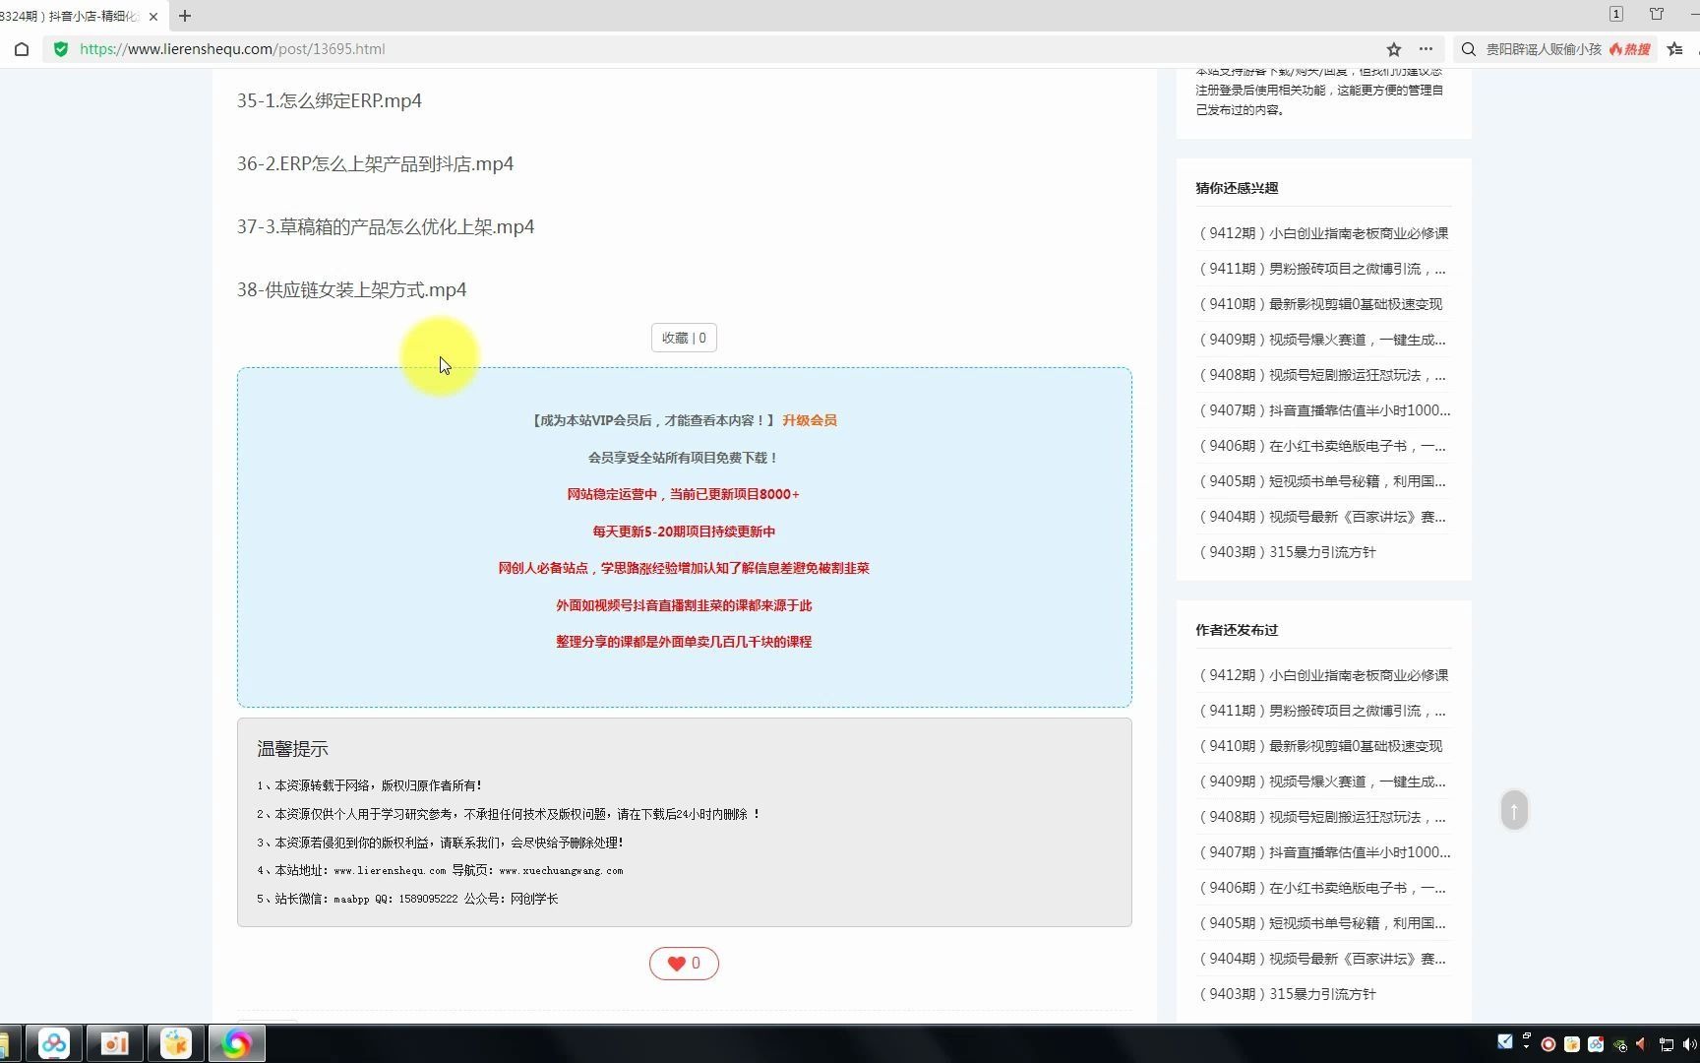
Task: Open the red horn tray icon
Action: point(1642,1045)
